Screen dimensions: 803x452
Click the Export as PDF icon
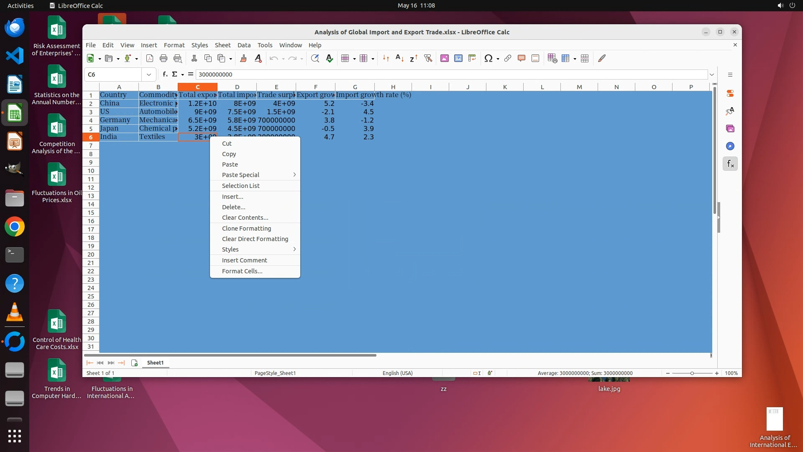pyautogui.click(x=149, y=59)
